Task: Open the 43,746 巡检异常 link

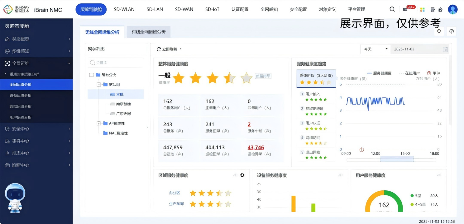Action: (256, 147)
